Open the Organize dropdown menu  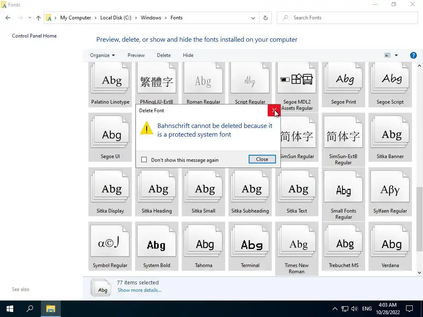[x=102, y=55]
